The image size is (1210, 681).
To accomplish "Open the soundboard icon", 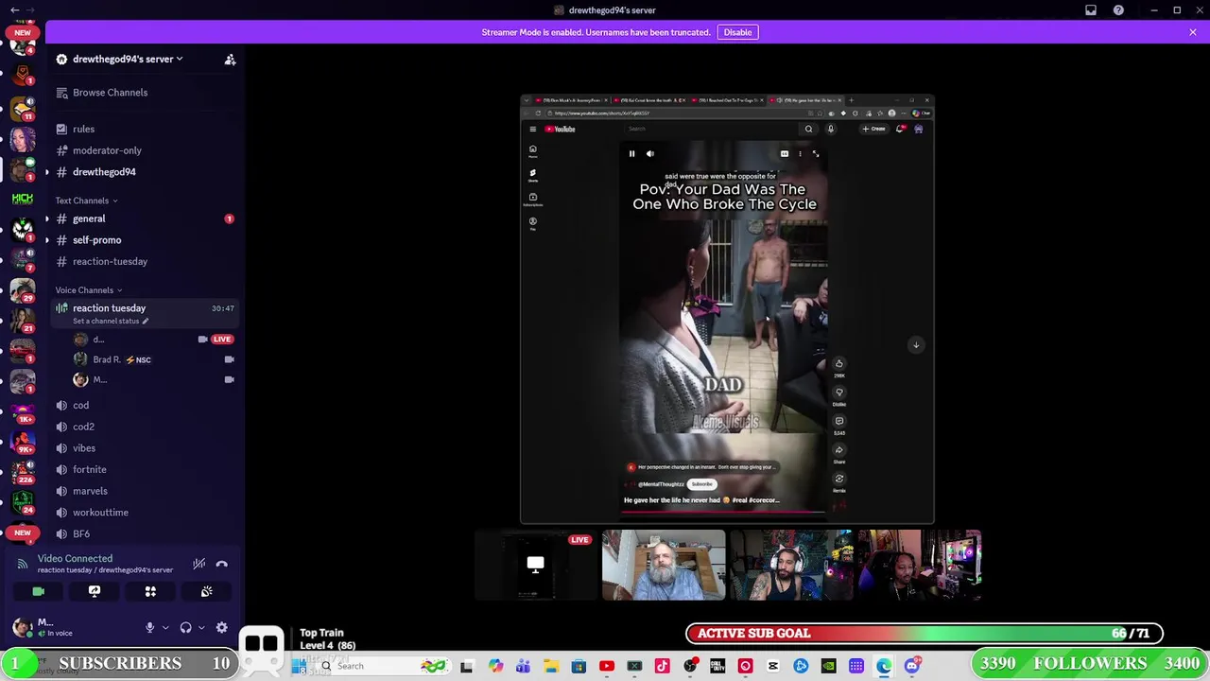I will (x=206, y=591).
